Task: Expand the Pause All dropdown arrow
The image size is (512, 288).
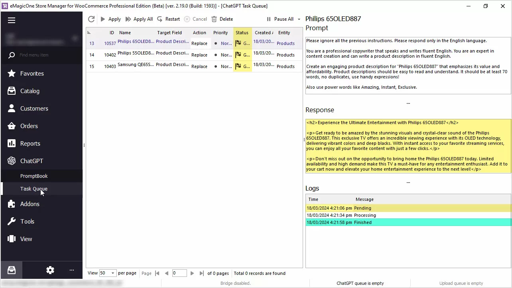Action: (x=299, y=19)
